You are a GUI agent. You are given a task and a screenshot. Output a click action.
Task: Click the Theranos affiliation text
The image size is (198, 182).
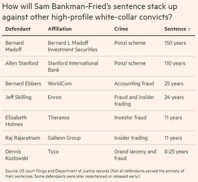[59, 118]
